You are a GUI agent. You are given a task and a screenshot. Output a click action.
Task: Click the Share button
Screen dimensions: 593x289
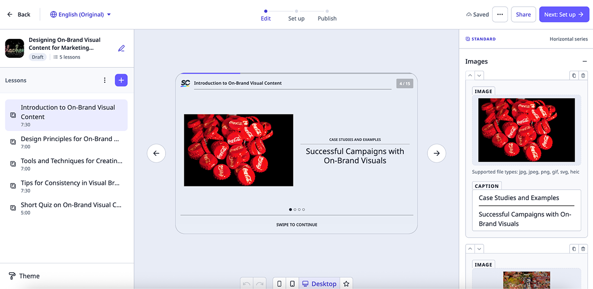pyautogui.click(x=523, y=14)
